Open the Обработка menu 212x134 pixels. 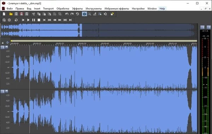pyautogui.click(x=63, y=8)
